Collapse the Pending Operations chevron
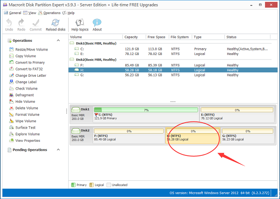This screenshot has width=280, height=199. [x=58, y=149]
